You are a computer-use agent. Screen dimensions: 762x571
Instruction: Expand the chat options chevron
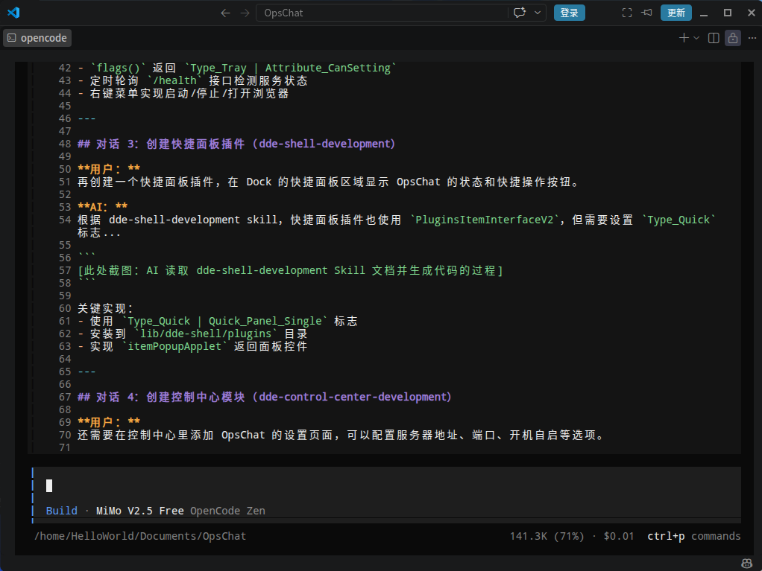coord(538,13)
